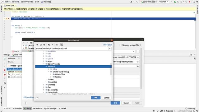Select the untitled folder
Image resolution: width=199 pixels, height=112 pixels.
(x=53, y=82)
